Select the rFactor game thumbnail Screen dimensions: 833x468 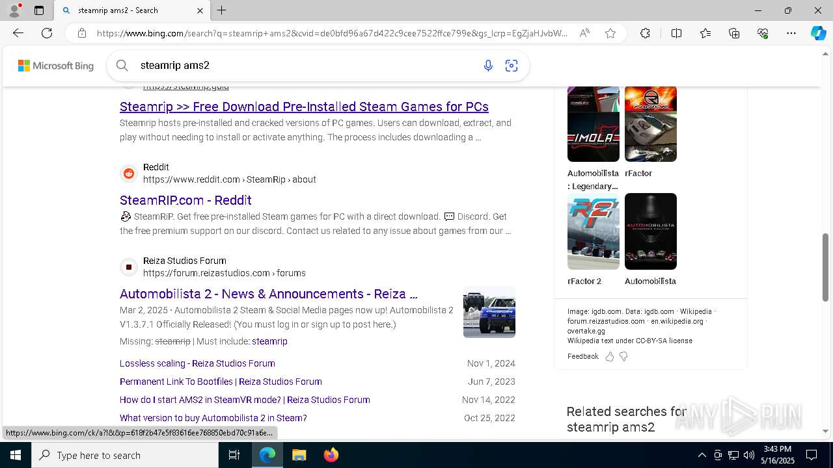[651, 123]
